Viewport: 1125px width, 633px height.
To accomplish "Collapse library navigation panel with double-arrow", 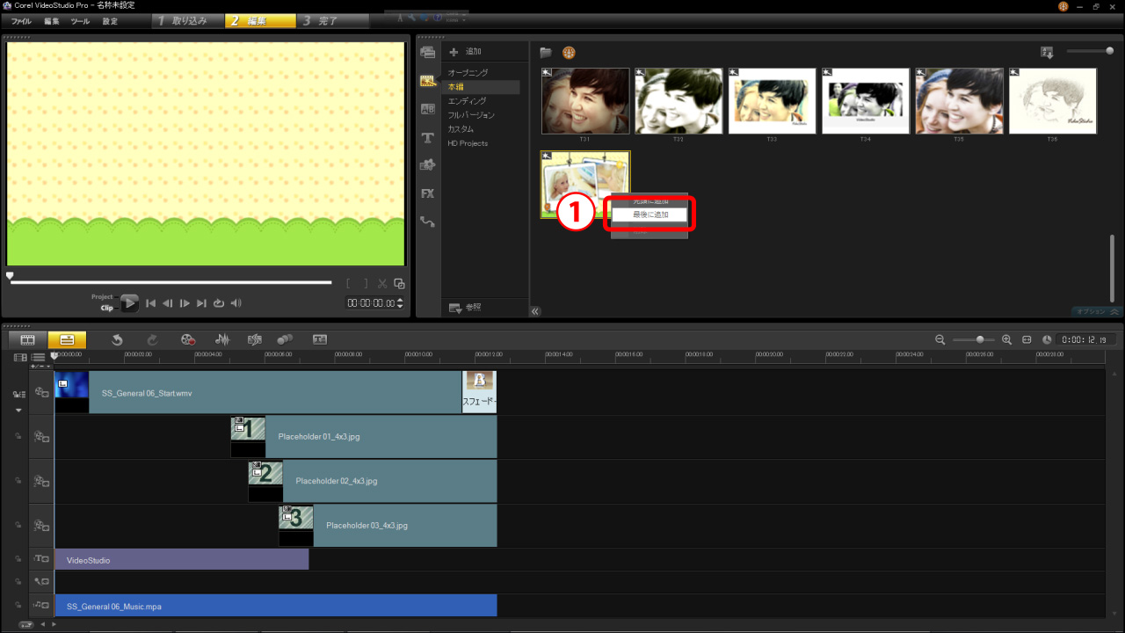I will (535, 311).
